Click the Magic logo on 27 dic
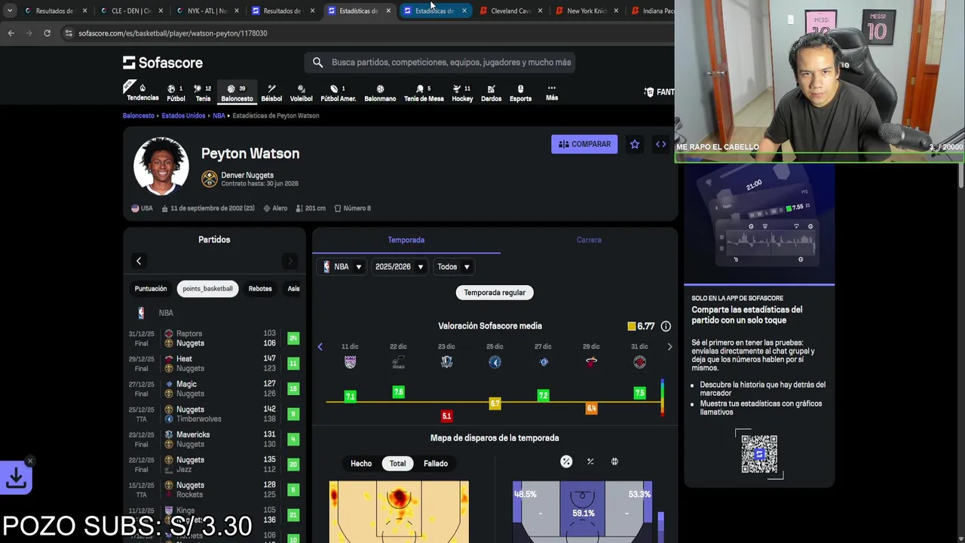Viewport: 965px width, 543px height. 543,362
